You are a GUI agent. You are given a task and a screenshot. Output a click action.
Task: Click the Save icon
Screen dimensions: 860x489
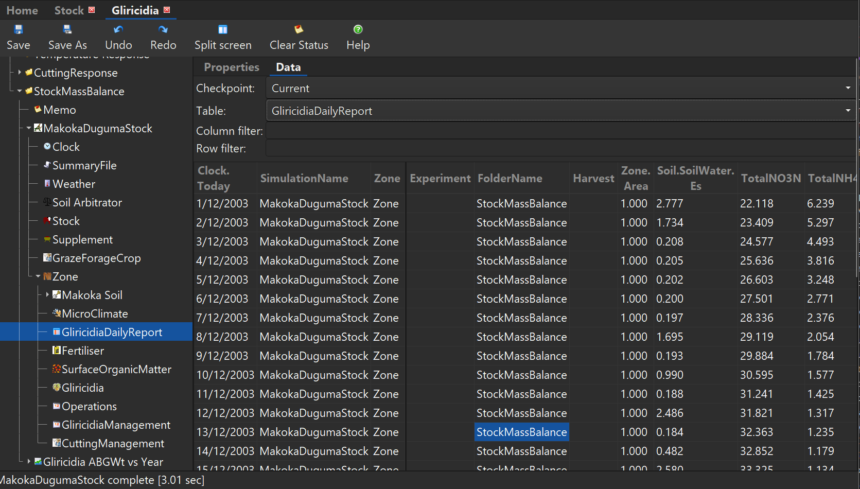(x=19, y=29)
